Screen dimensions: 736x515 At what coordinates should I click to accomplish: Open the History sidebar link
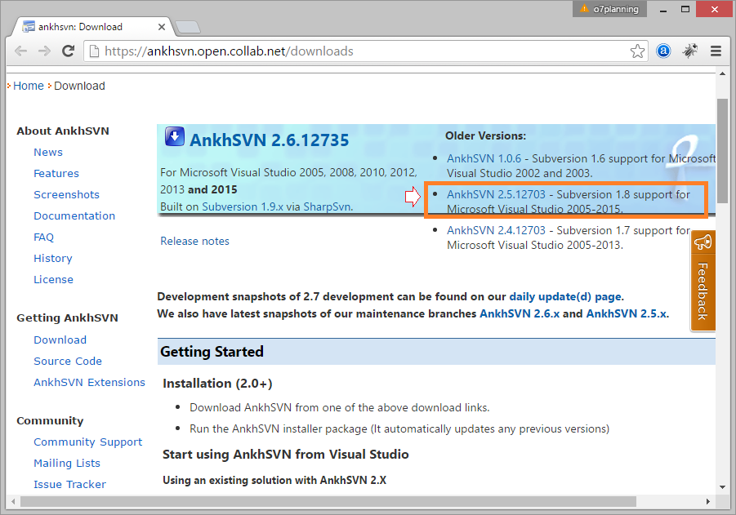click(53, 258)
